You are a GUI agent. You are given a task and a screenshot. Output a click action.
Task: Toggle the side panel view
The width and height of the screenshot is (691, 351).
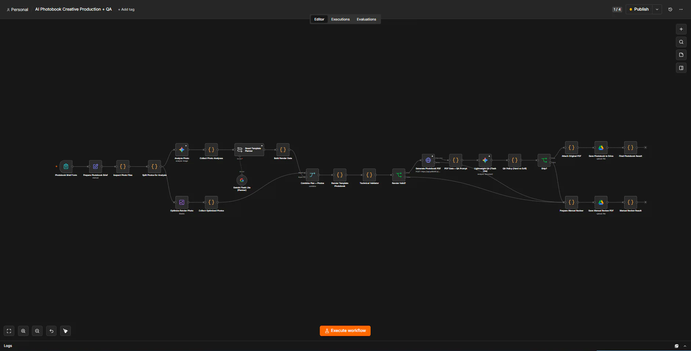681,68
